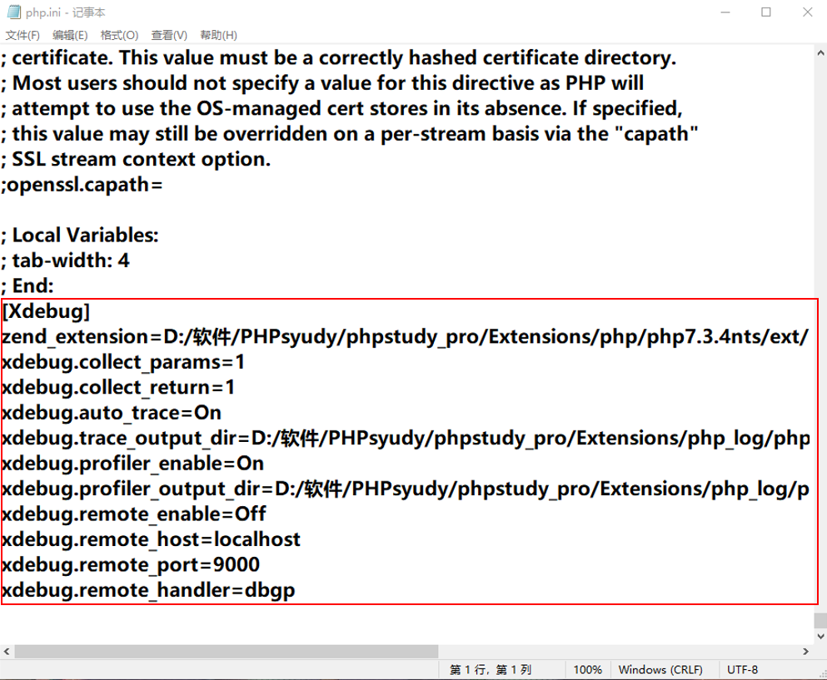
Task: Click the '; Local Variables:' line
Action: [80, 235]
